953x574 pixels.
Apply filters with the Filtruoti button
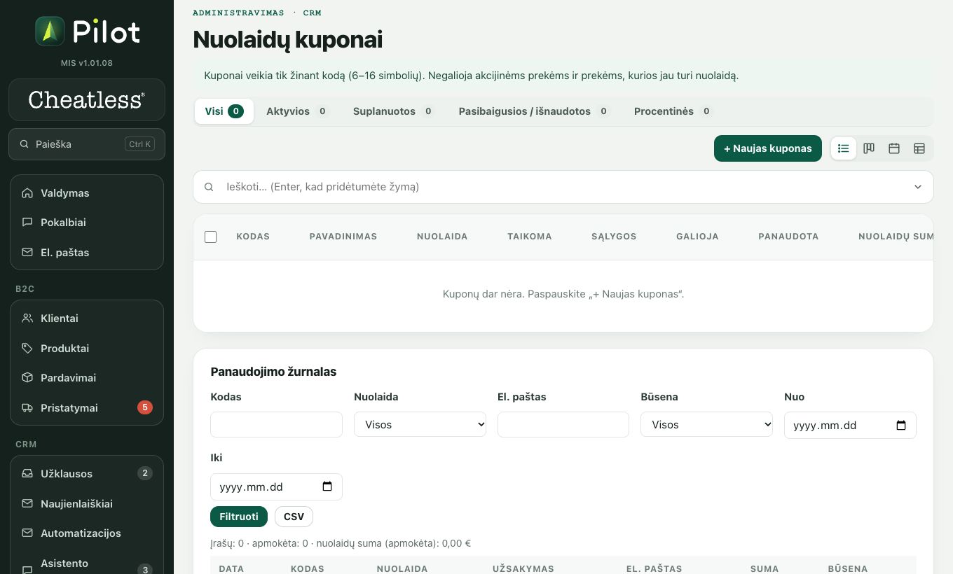pyautogui.click(x=239, y=517)
